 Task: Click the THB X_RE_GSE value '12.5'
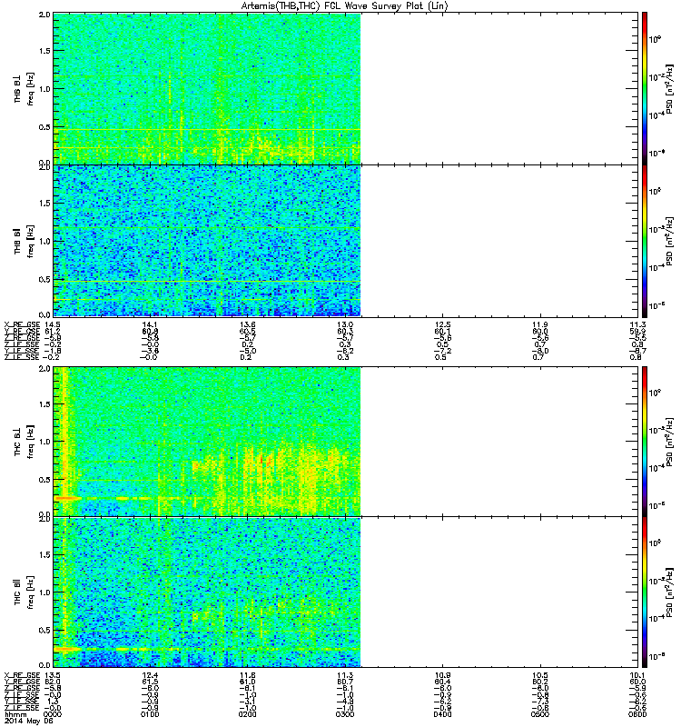[x=442, y=324]
